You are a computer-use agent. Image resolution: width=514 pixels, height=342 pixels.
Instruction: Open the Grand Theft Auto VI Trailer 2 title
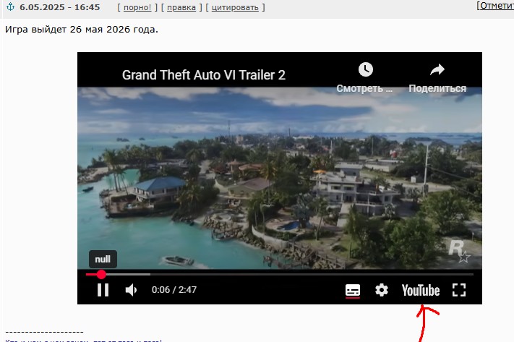pos(204,75)
